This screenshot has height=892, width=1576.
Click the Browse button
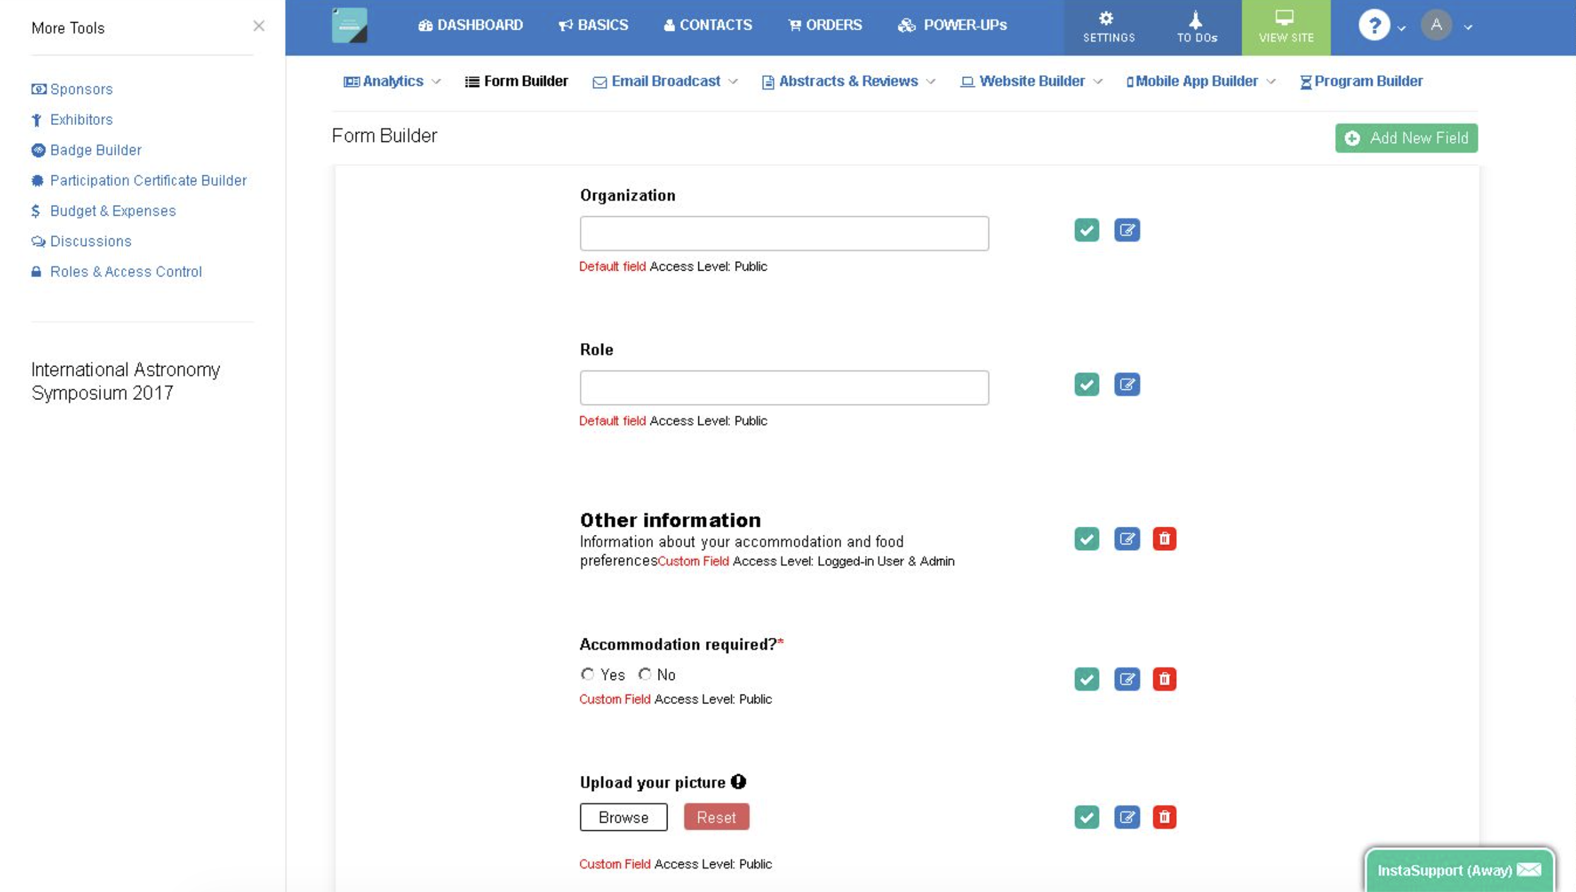coord(623,818)
